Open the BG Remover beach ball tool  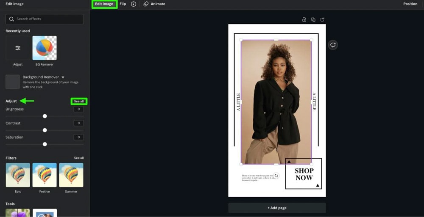[45, 48]
